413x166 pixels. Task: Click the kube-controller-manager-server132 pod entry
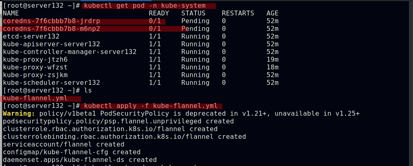tap(69, 52)
